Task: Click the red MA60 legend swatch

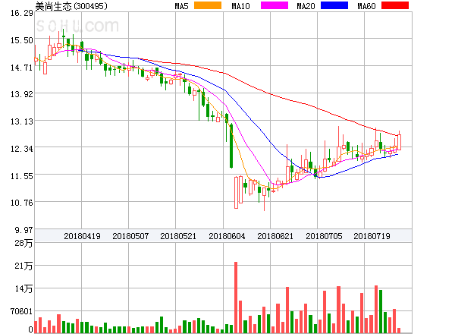Action: pyautogui.click(x=395, y=5)
